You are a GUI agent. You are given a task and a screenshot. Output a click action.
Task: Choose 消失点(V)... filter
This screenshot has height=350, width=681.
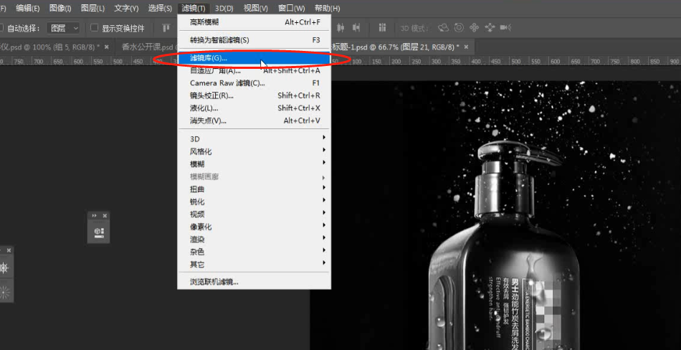254,121
